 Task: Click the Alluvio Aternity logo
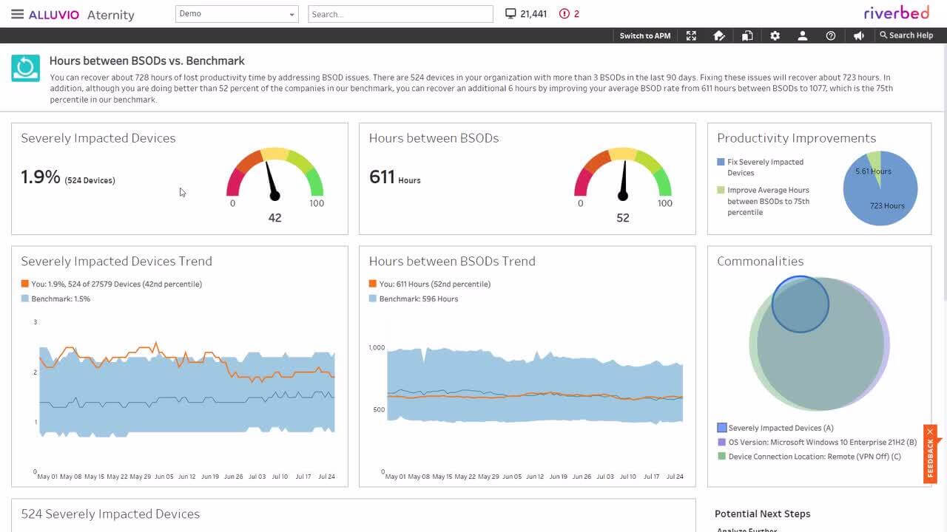pyautogui.click(x=81, y=15)
